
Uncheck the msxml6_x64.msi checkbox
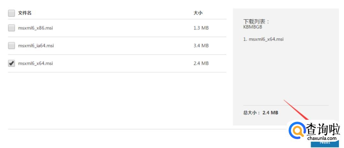pos(11,63)
